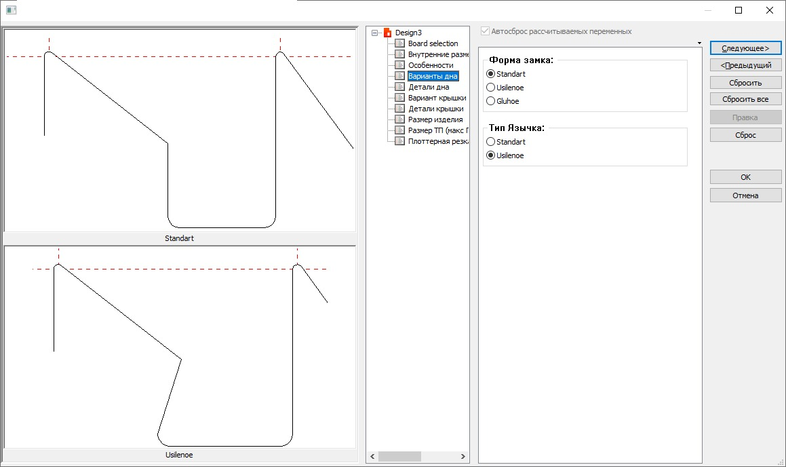The width and height of the screenshot is (786, 467).
Task: Click the Сбросить button
Action: coord(745,83)
